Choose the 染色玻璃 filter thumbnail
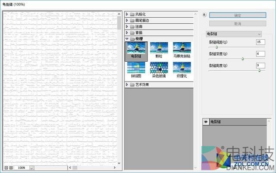276x173 pixels. tap(159, 70)
